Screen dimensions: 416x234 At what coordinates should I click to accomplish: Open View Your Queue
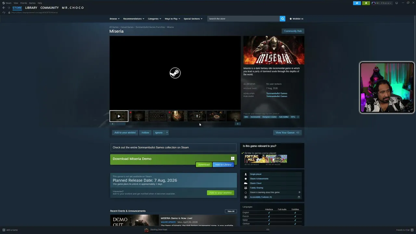click(287, 133)
